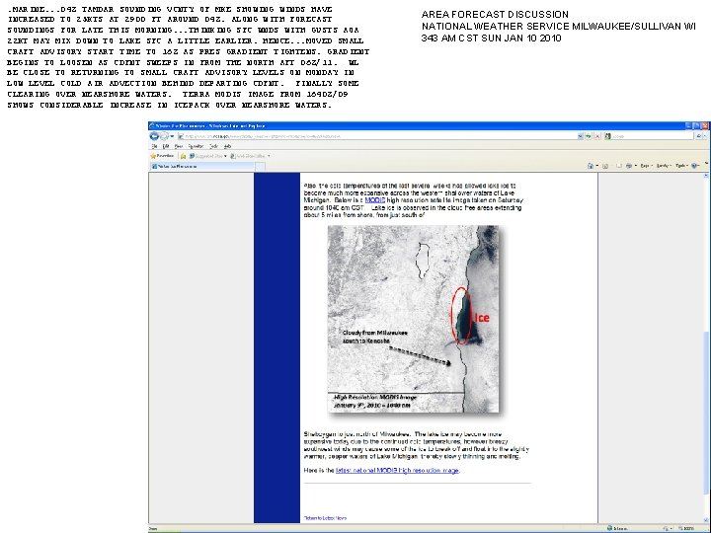Viewport: 711px width, 533px height.
Task: Open the zoom level 100% control
Action: coord(685,528)
